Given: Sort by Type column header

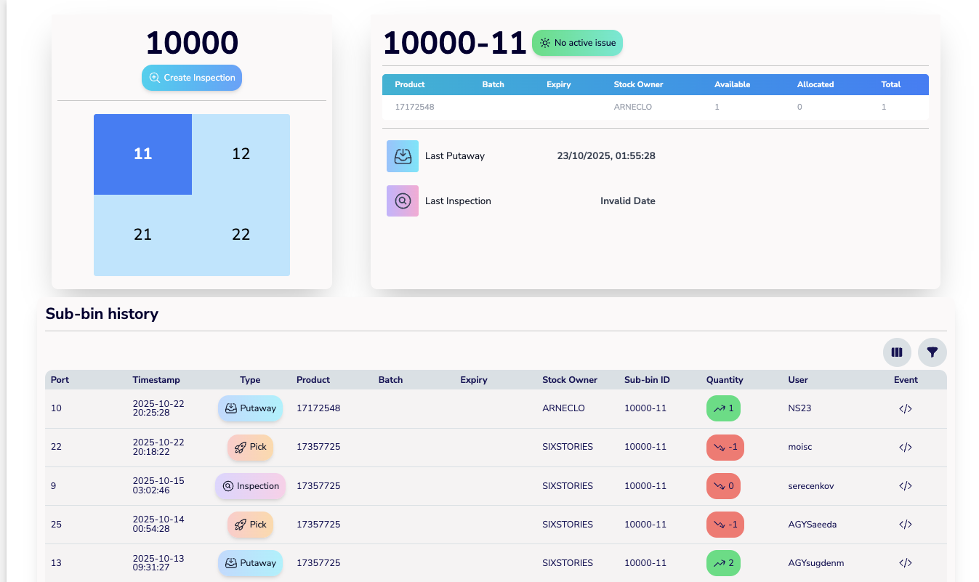Looking at the screenshot, I should point(250,380).
